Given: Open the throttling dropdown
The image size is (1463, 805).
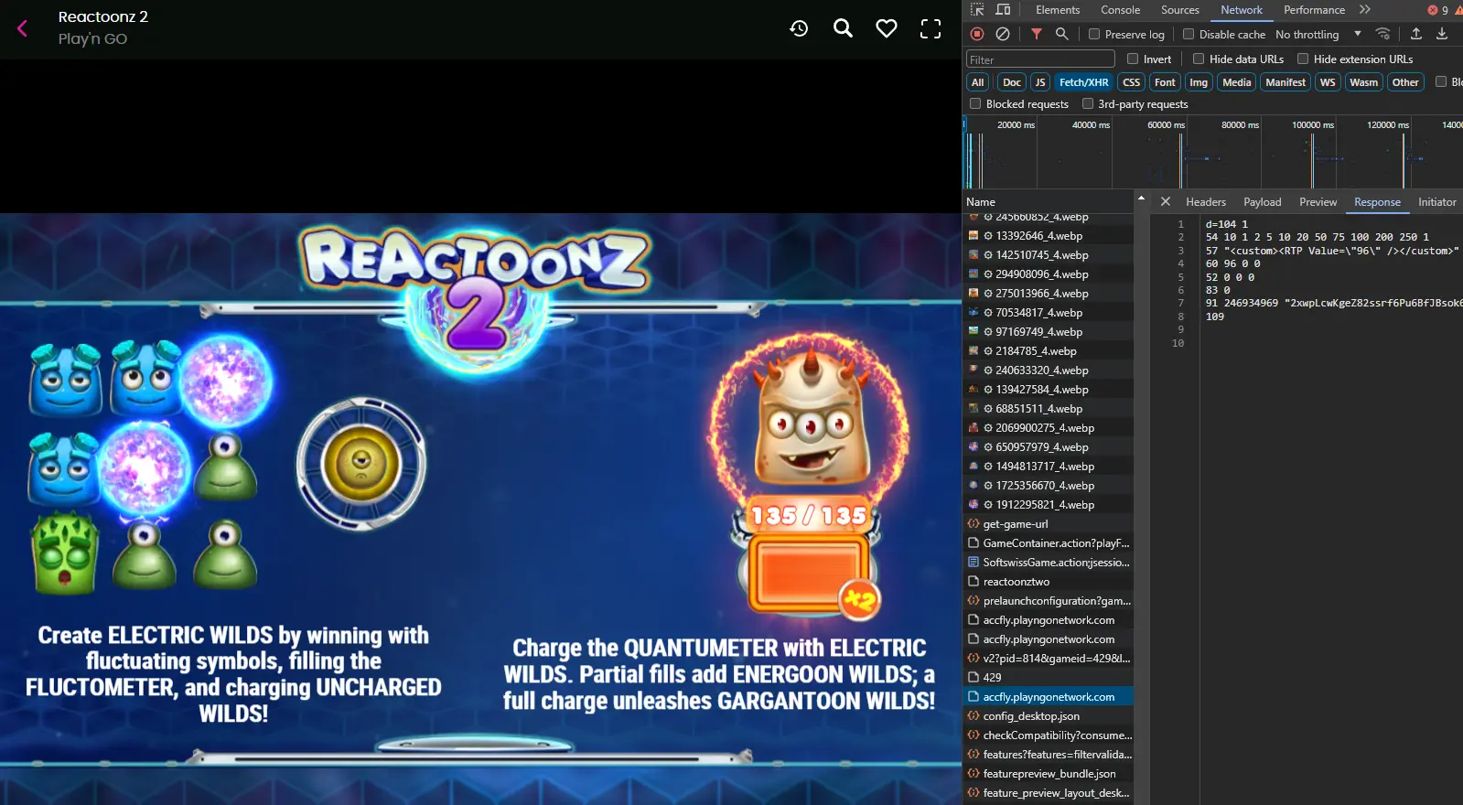Looking at the screenshot, I should click(x=1318, y=34).
